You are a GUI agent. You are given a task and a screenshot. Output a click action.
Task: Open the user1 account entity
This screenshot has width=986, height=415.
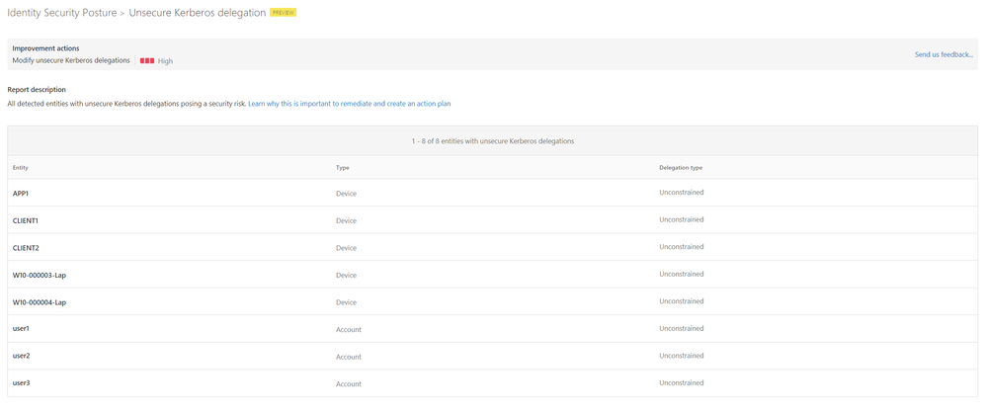click(x=21, y=329)
